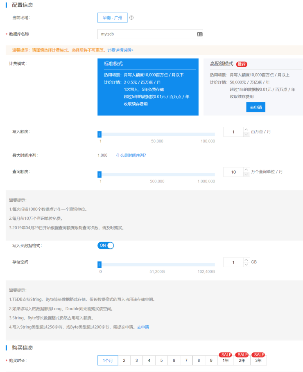The width and height of the screenshot is (303, 372).
Task: Click the 51,200G mark on 存储空间 slider
Action: 157,271
